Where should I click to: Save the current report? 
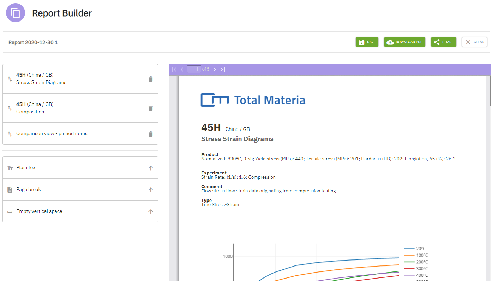pyautogui.click(x=367, y=42)
